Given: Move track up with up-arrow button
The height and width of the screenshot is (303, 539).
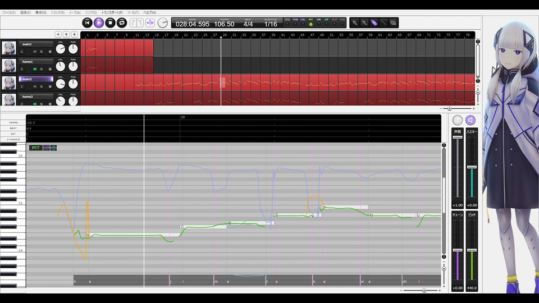Looking at the screenshot, I should coord(66,34).
